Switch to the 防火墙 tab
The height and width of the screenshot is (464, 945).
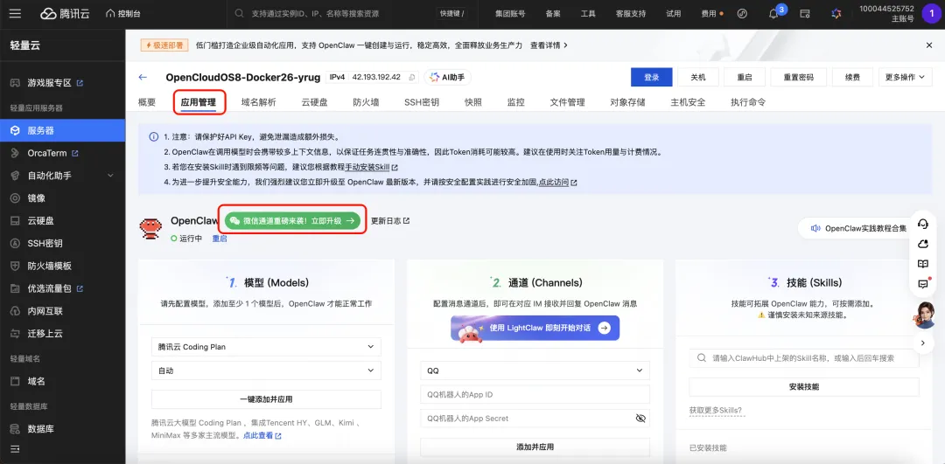366,102
